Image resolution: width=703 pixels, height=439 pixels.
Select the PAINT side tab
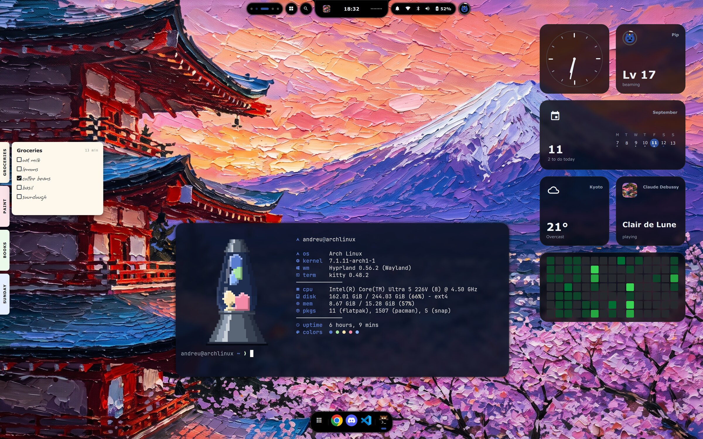4,206
